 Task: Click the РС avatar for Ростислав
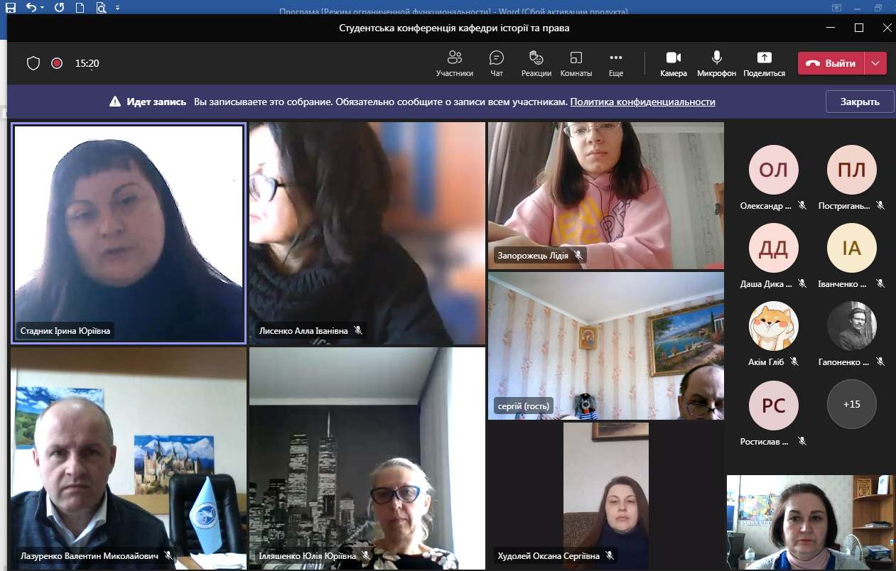coord(774,404)
